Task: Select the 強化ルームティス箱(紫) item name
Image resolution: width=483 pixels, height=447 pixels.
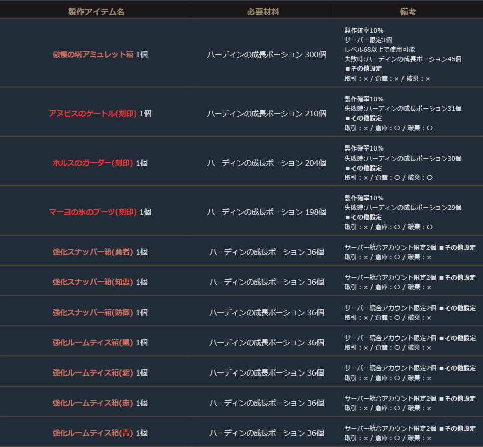Action: 93,372
